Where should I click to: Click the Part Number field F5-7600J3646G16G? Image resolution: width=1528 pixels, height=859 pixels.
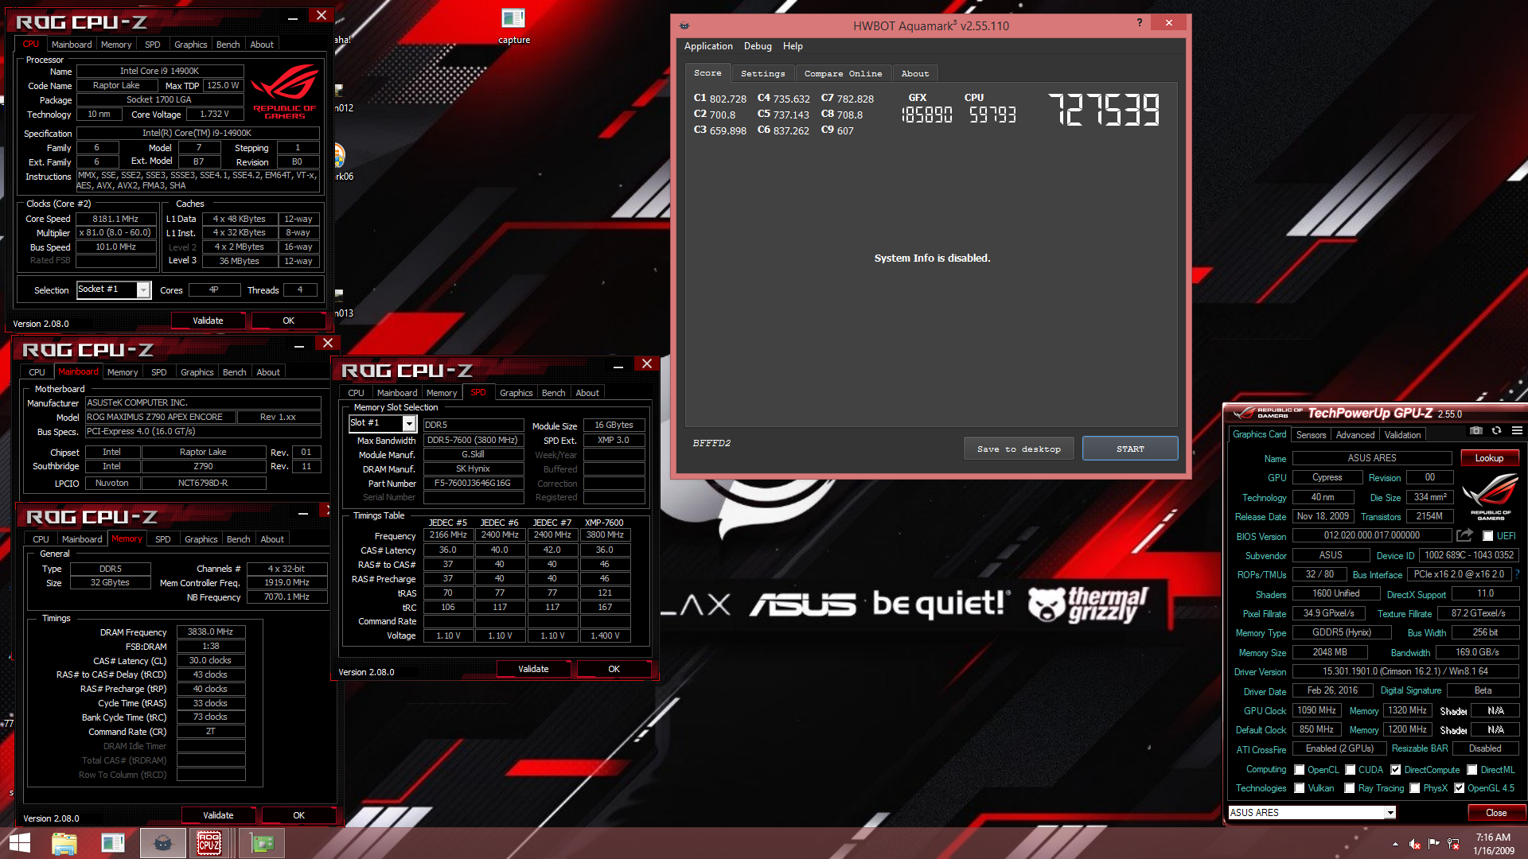[x=474, y=483]
